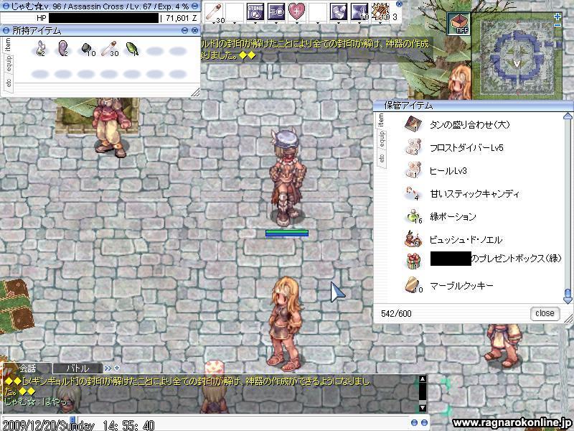Select the inventory window's item tab
The image size is (574, 431).
pos(8,45)
